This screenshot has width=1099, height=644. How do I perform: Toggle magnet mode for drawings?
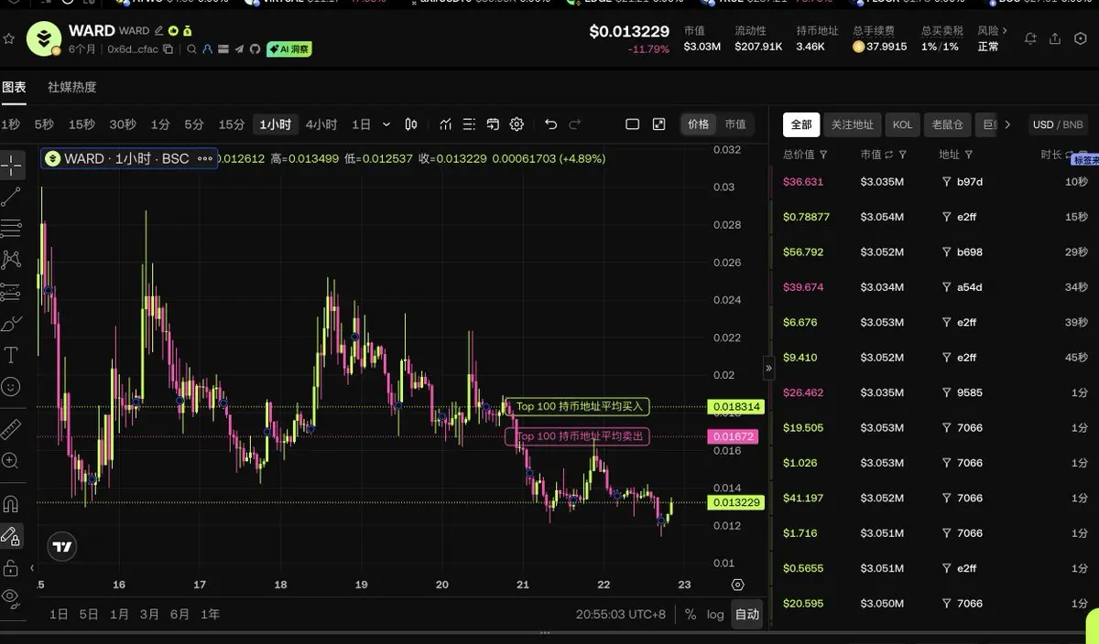(x=11, y=504)
